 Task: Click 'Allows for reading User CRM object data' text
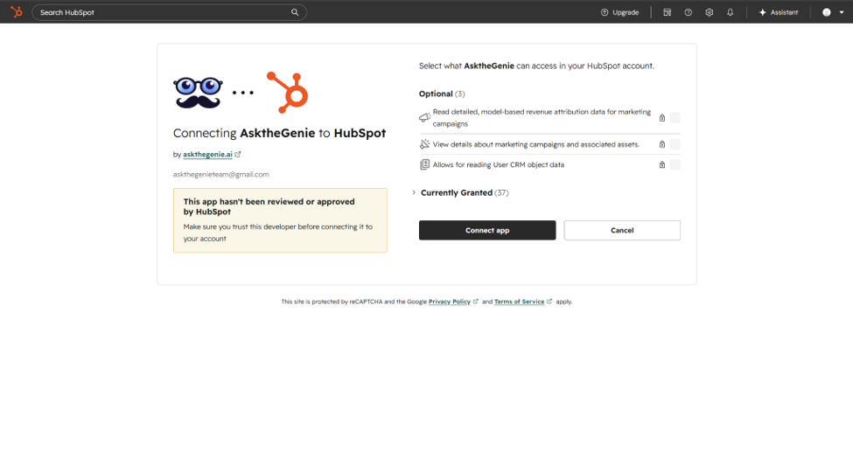[499, 164]
